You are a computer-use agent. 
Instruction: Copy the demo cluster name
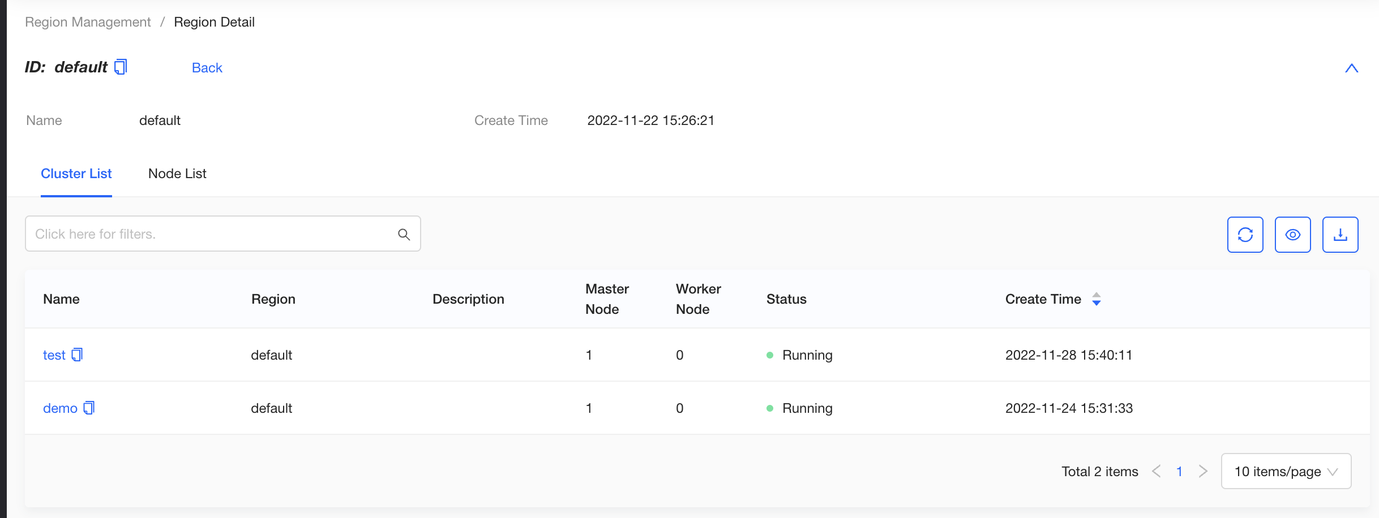89,408
